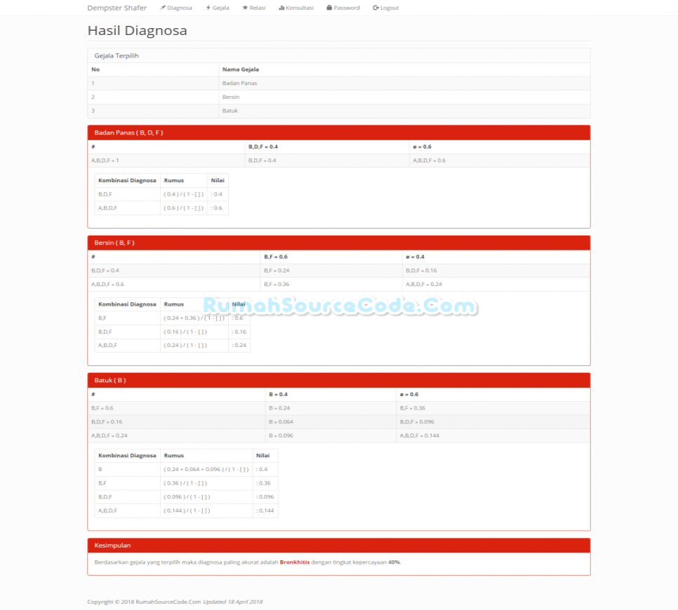Click the Gejala menu item
The height and width of the screenshot is (610, 678).
220,8
